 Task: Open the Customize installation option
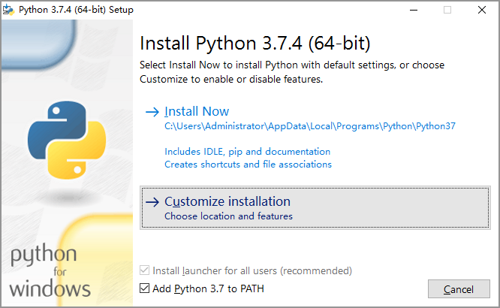227,201
